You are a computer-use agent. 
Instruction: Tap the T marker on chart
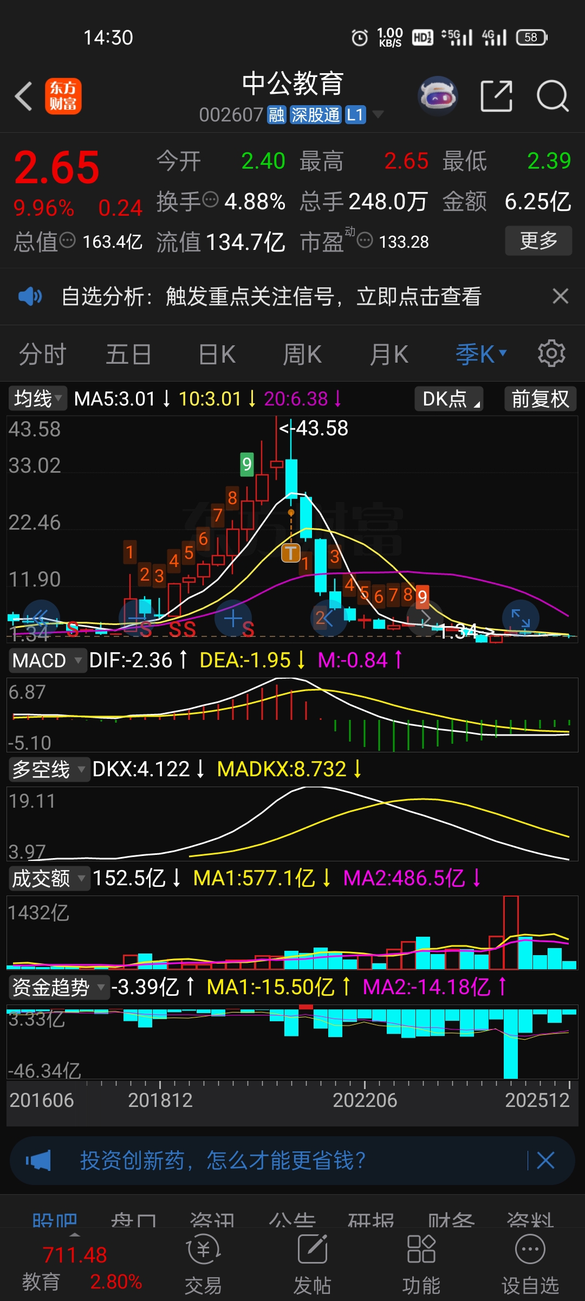point(291,553)
